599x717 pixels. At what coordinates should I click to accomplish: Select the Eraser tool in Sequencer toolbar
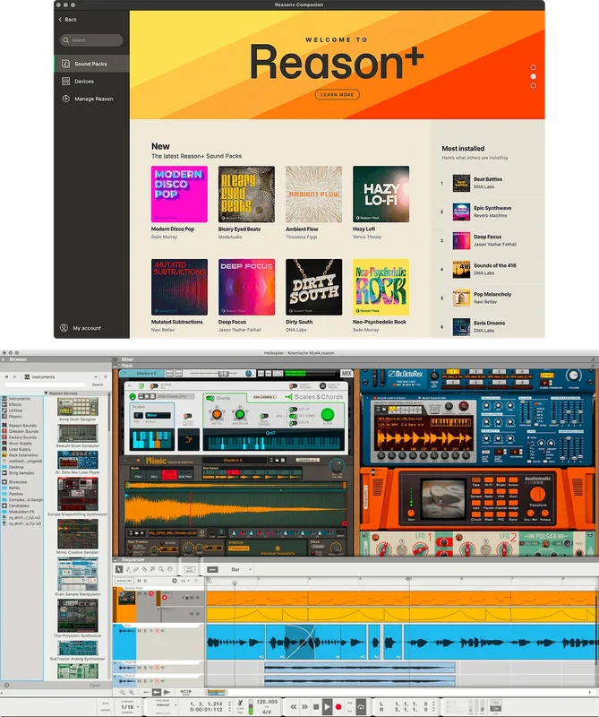(x=136, y=569)
